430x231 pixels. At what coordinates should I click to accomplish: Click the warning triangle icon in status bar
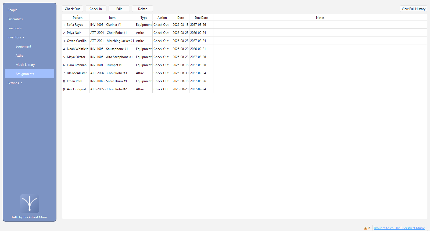(365, 228)
